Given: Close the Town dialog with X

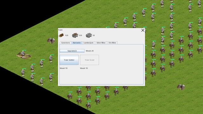Looking at the screenshot, I should click(x=143, y=30).
